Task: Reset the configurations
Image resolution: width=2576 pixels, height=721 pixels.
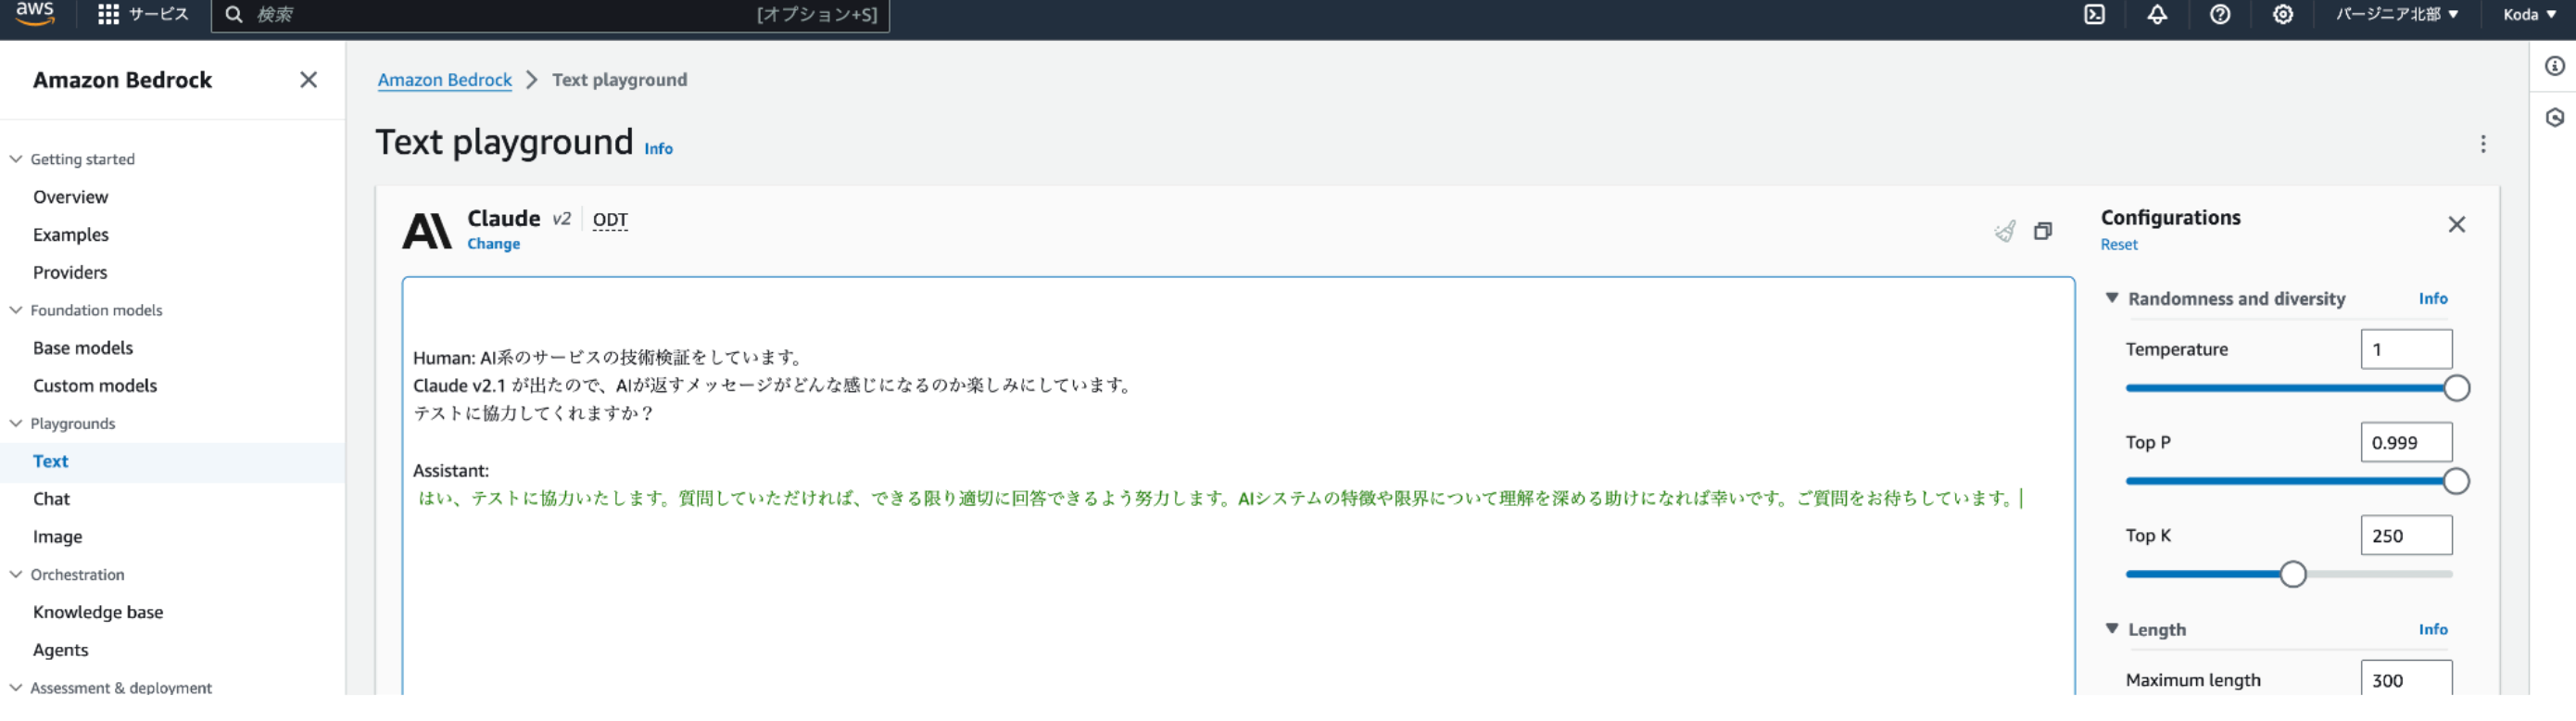Action: (x=2119, y=245)
